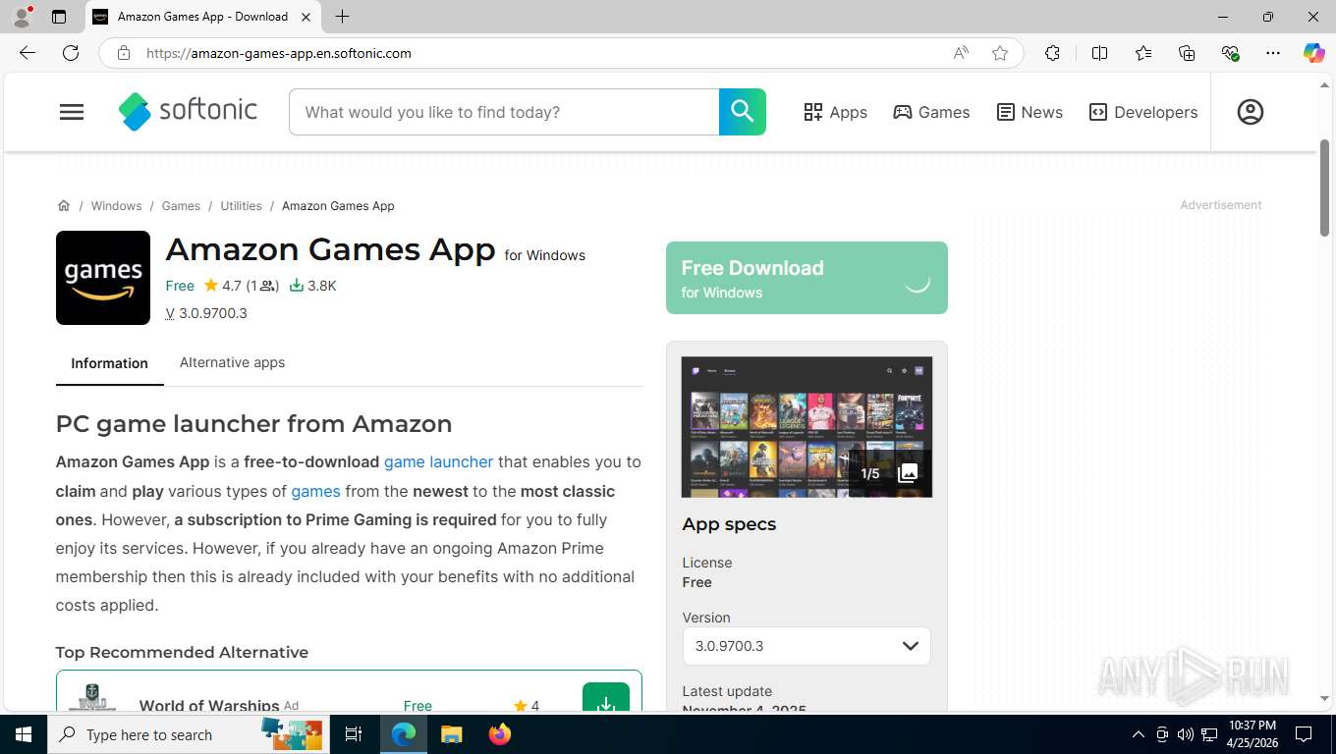Click Games breadcrumb link
The height and width of the screenshot is (754, 1336).
(x=181, y=205)
